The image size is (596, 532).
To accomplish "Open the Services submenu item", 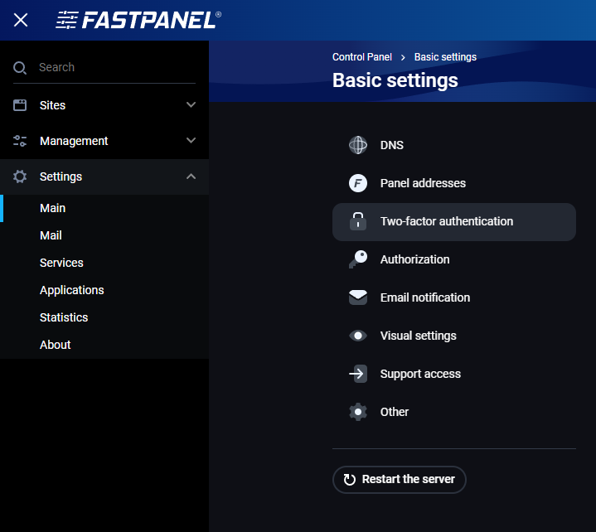I will point(61,263).
